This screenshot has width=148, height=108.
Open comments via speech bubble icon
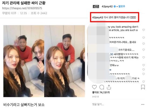click(102, 87)
